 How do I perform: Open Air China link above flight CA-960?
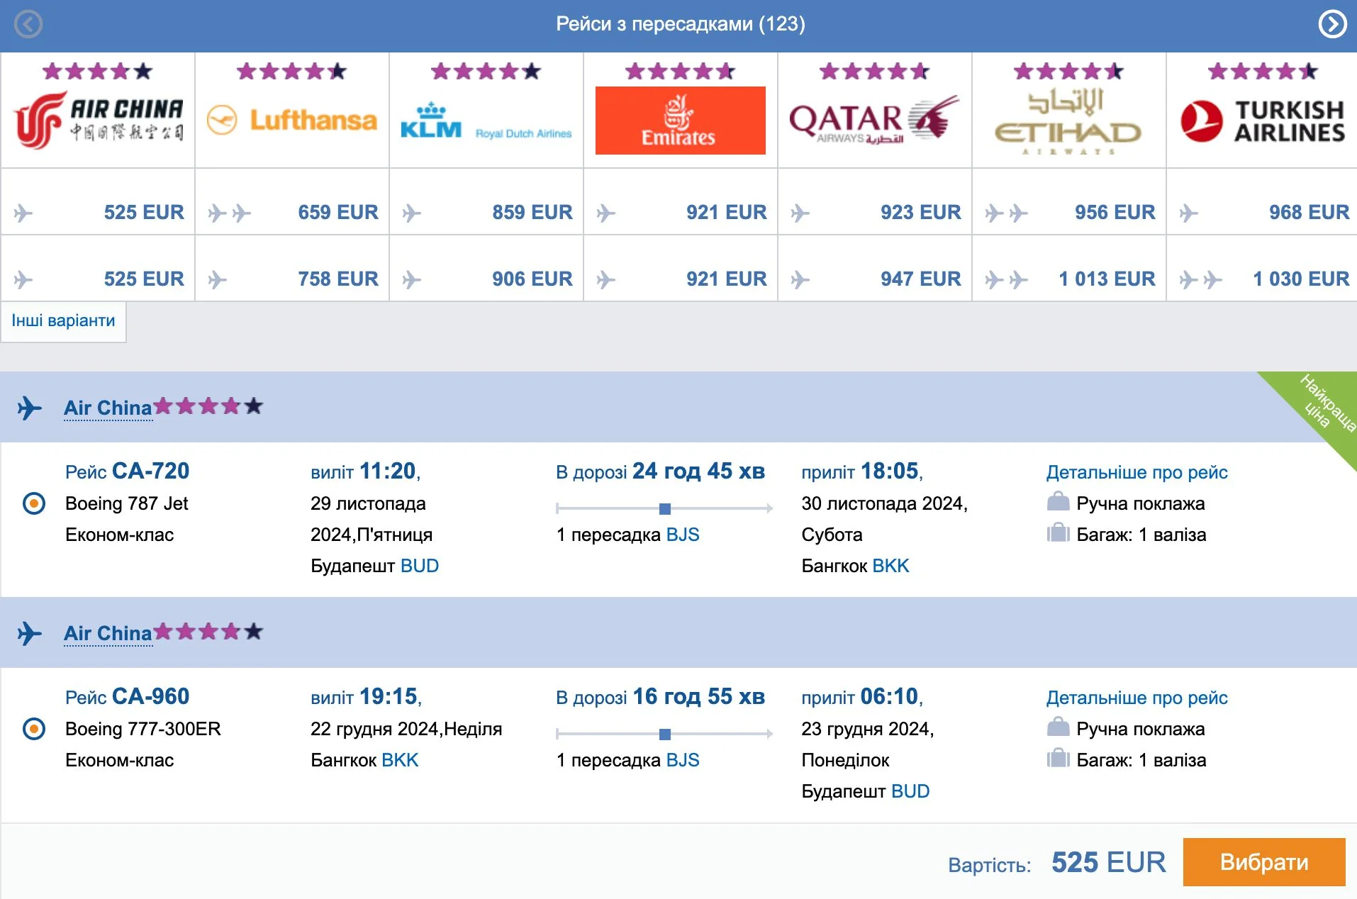click(108, 634)
